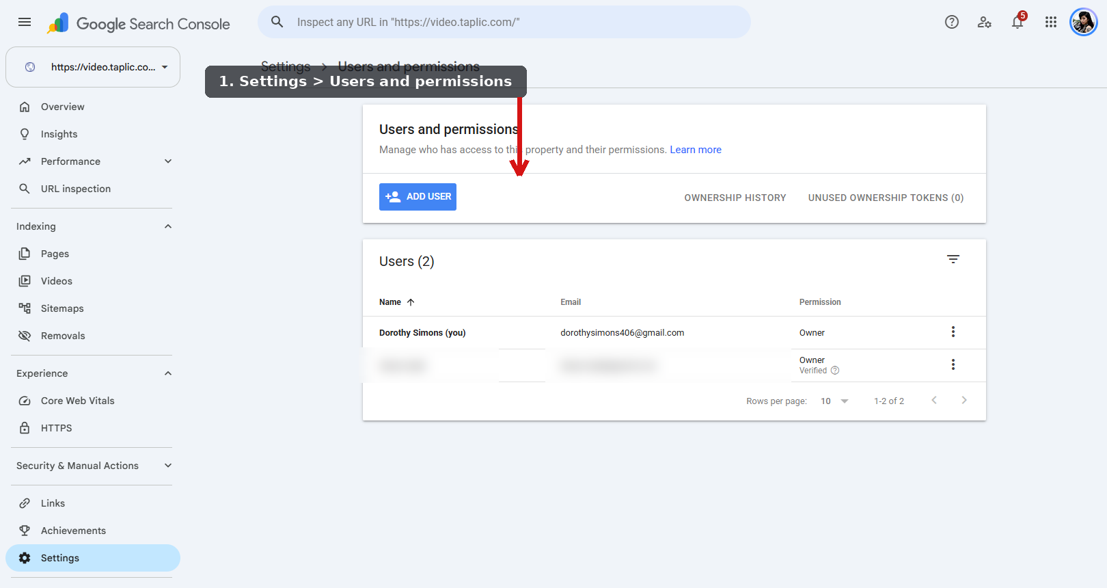The width and height of the screenshot is (1107, 588).
Task: Click the ADD USER button
Action: coord(418,197)
